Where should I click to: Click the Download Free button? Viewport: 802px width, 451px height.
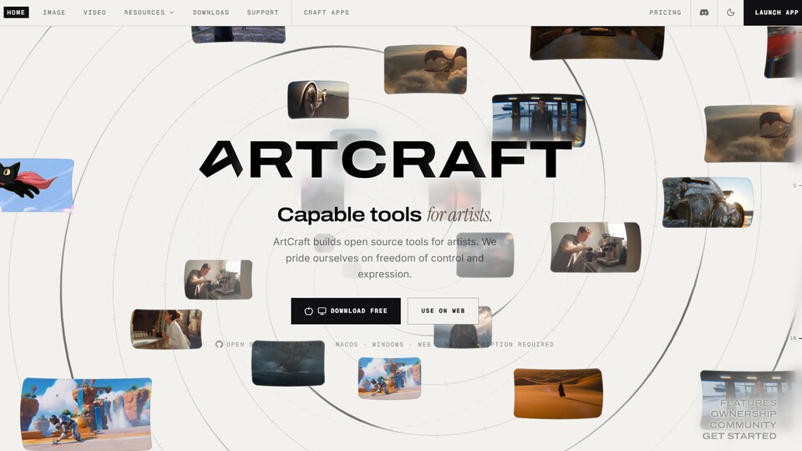coord(346,311)
